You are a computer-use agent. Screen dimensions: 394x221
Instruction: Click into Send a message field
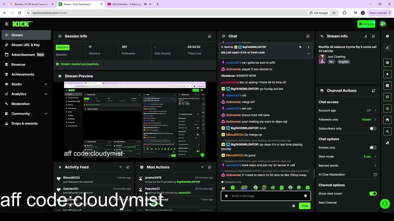(x=266, y=196)
